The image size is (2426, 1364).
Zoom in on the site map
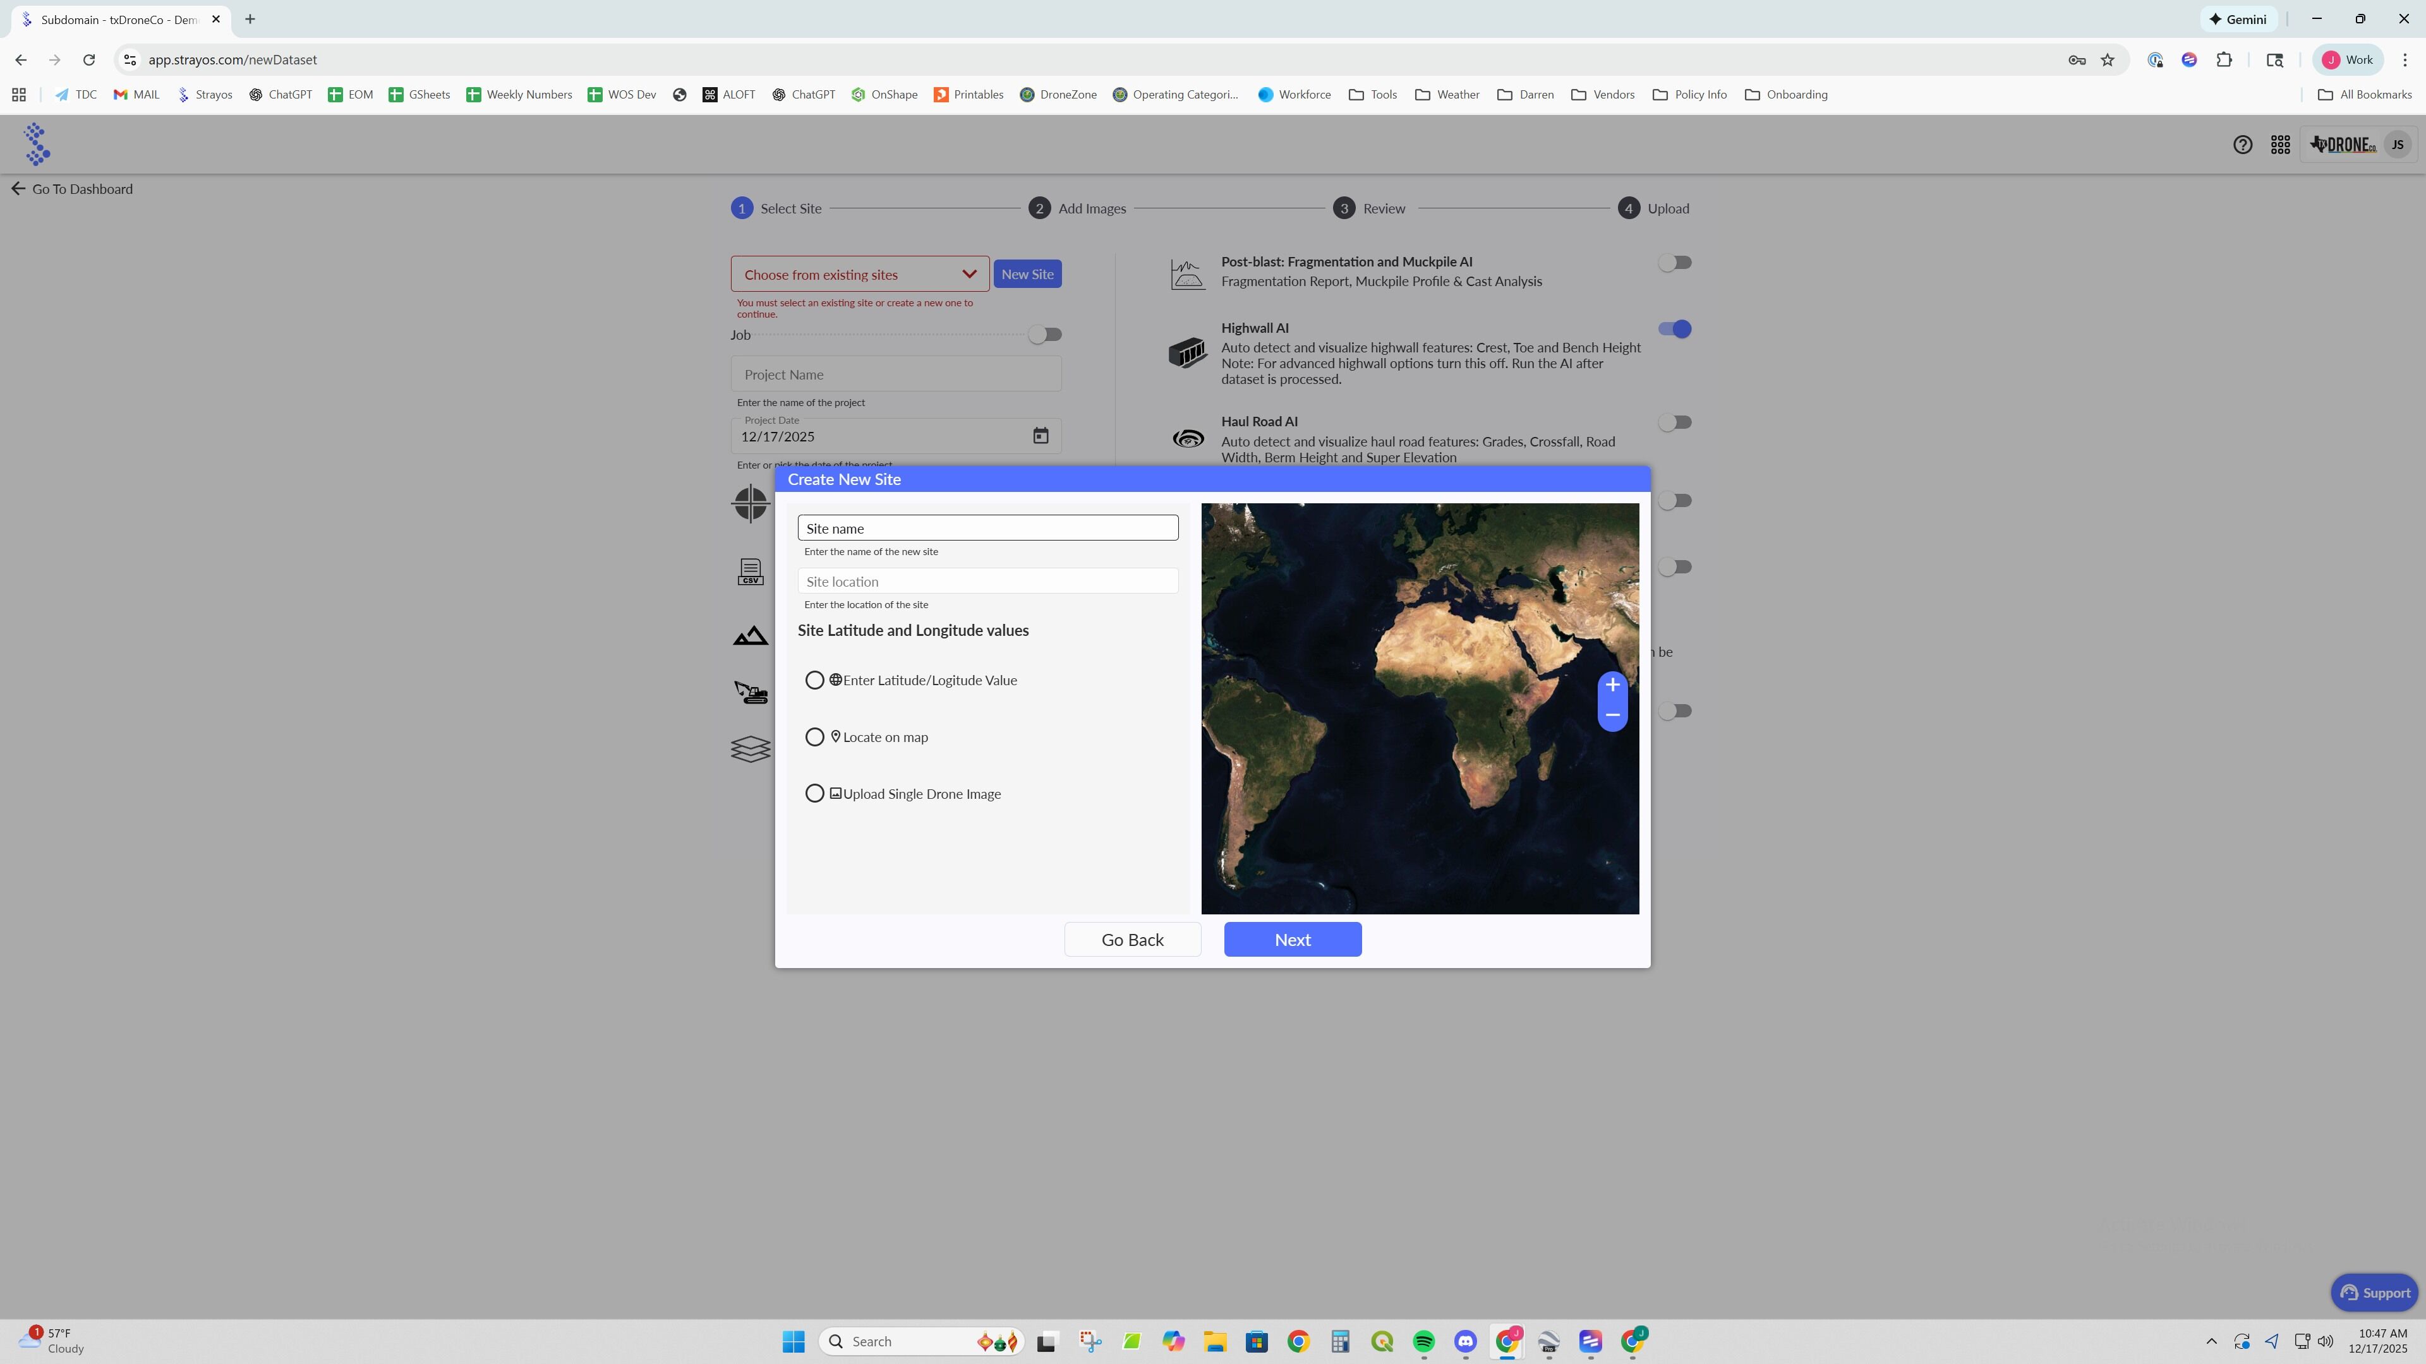[1612, 685]
